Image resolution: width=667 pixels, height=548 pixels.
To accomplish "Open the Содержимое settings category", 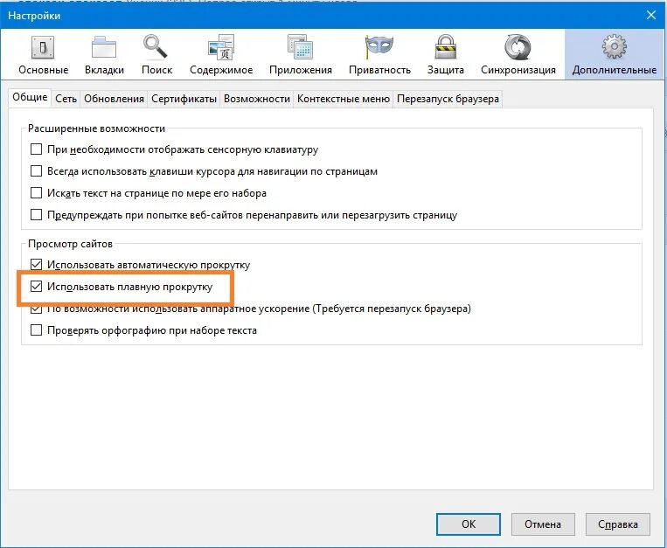I will click(221, 54).
